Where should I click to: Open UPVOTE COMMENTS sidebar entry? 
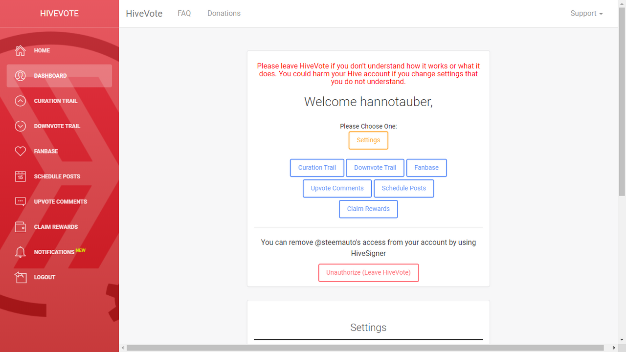[x=59, y=202]
